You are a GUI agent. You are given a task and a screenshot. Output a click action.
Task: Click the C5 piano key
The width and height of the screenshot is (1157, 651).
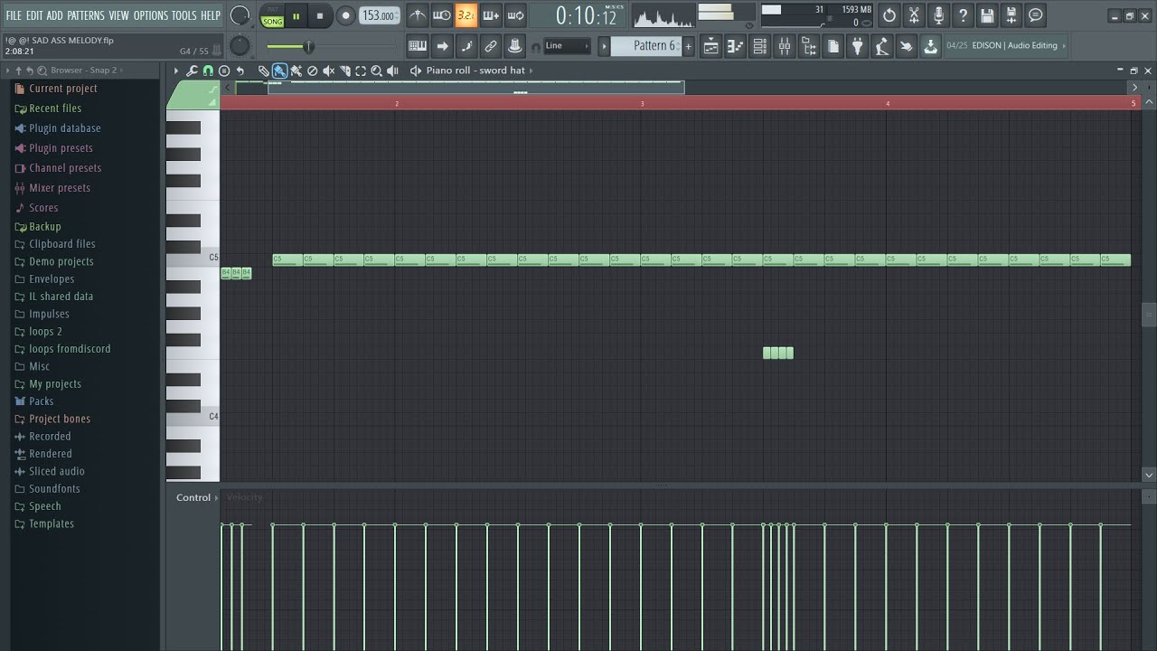193,259
